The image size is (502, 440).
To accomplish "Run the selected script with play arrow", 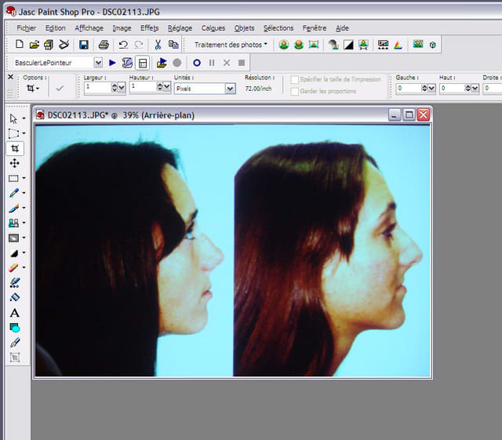I will (112, 63).
